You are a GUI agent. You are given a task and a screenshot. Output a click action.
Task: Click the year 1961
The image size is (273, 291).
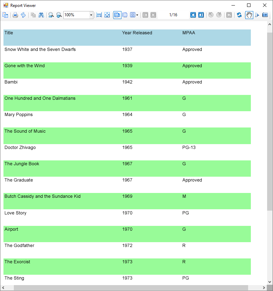(127, 98)
